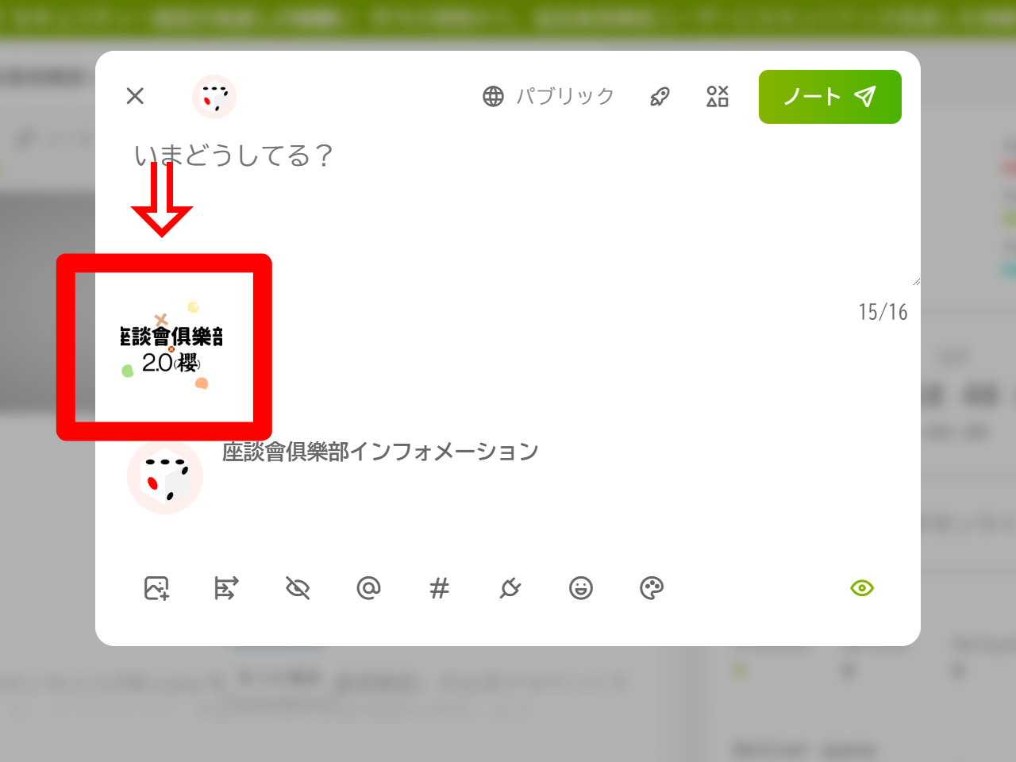Click the textarea resize handle corner

pyautogui.click(x=916, y=281)
